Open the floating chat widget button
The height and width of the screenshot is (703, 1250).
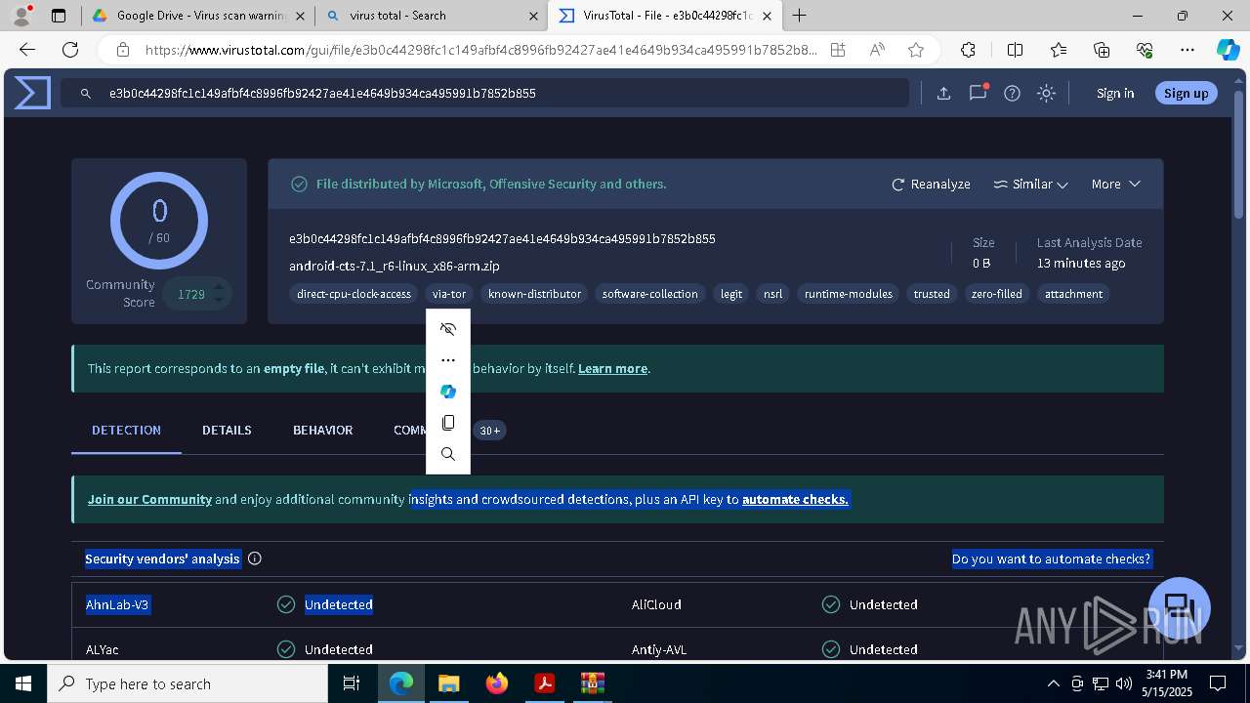tap(1180, 608)
